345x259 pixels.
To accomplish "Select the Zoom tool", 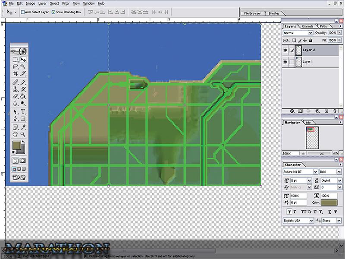I will tap(23, 134).
